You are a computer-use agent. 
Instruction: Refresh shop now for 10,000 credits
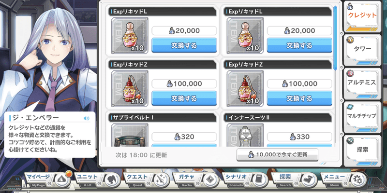[277, 155]
